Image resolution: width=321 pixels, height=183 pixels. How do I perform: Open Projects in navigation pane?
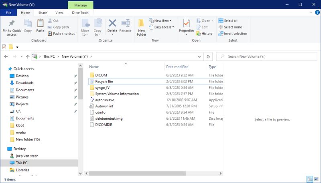coord(22,104)
